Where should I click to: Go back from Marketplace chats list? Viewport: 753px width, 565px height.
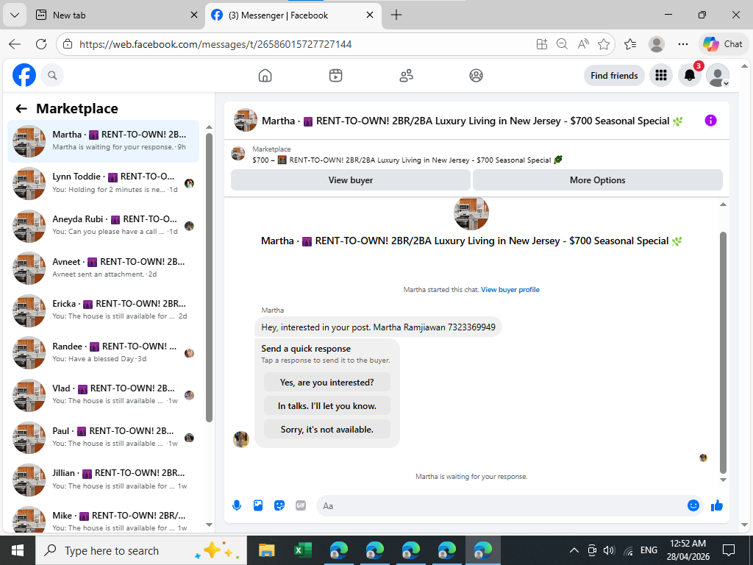pos(21,109)
